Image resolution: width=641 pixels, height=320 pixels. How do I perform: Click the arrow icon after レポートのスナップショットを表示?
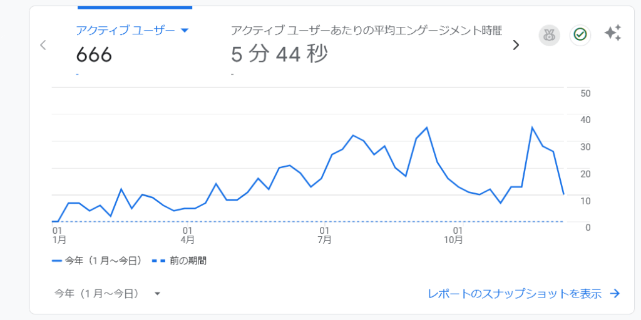tap(615, 294)
